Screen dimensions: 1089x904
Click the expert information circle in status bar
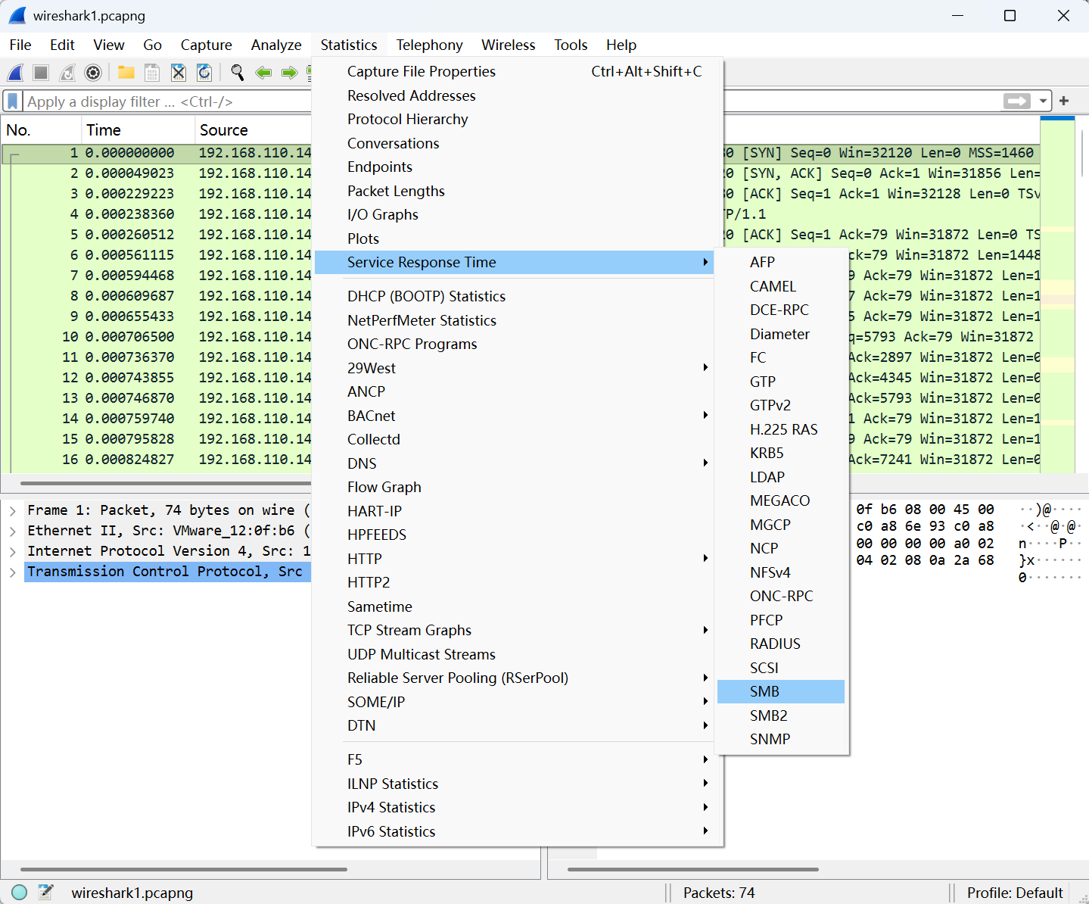(x=20, y=893)
